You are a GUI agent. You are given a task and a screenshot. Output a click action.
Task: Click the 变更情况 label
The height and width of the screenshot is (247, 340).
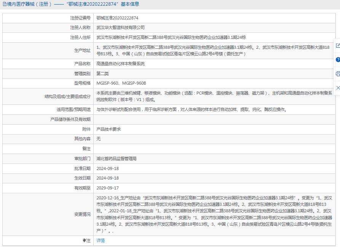coord(82,215)
